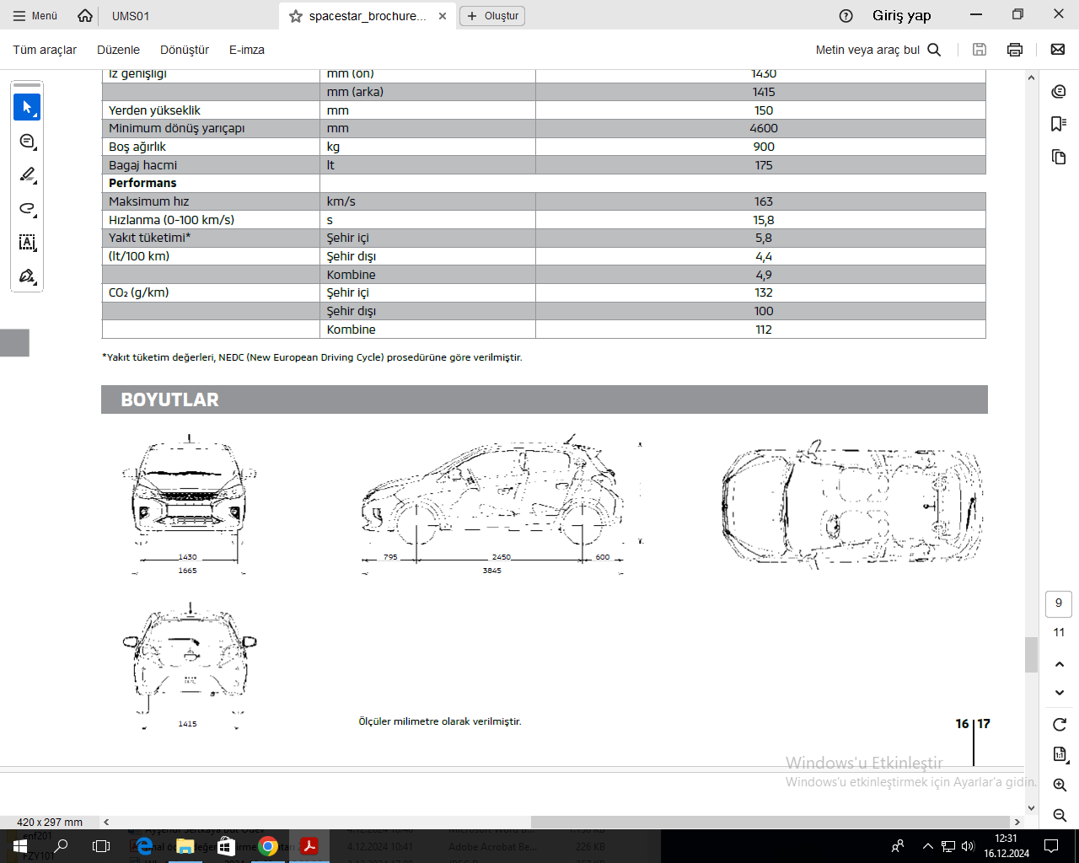The width and height of the screenshot is (1079, 863).
Task: Open the comments panel icon
Action: pyautogui.click(x=1060, y=91)
